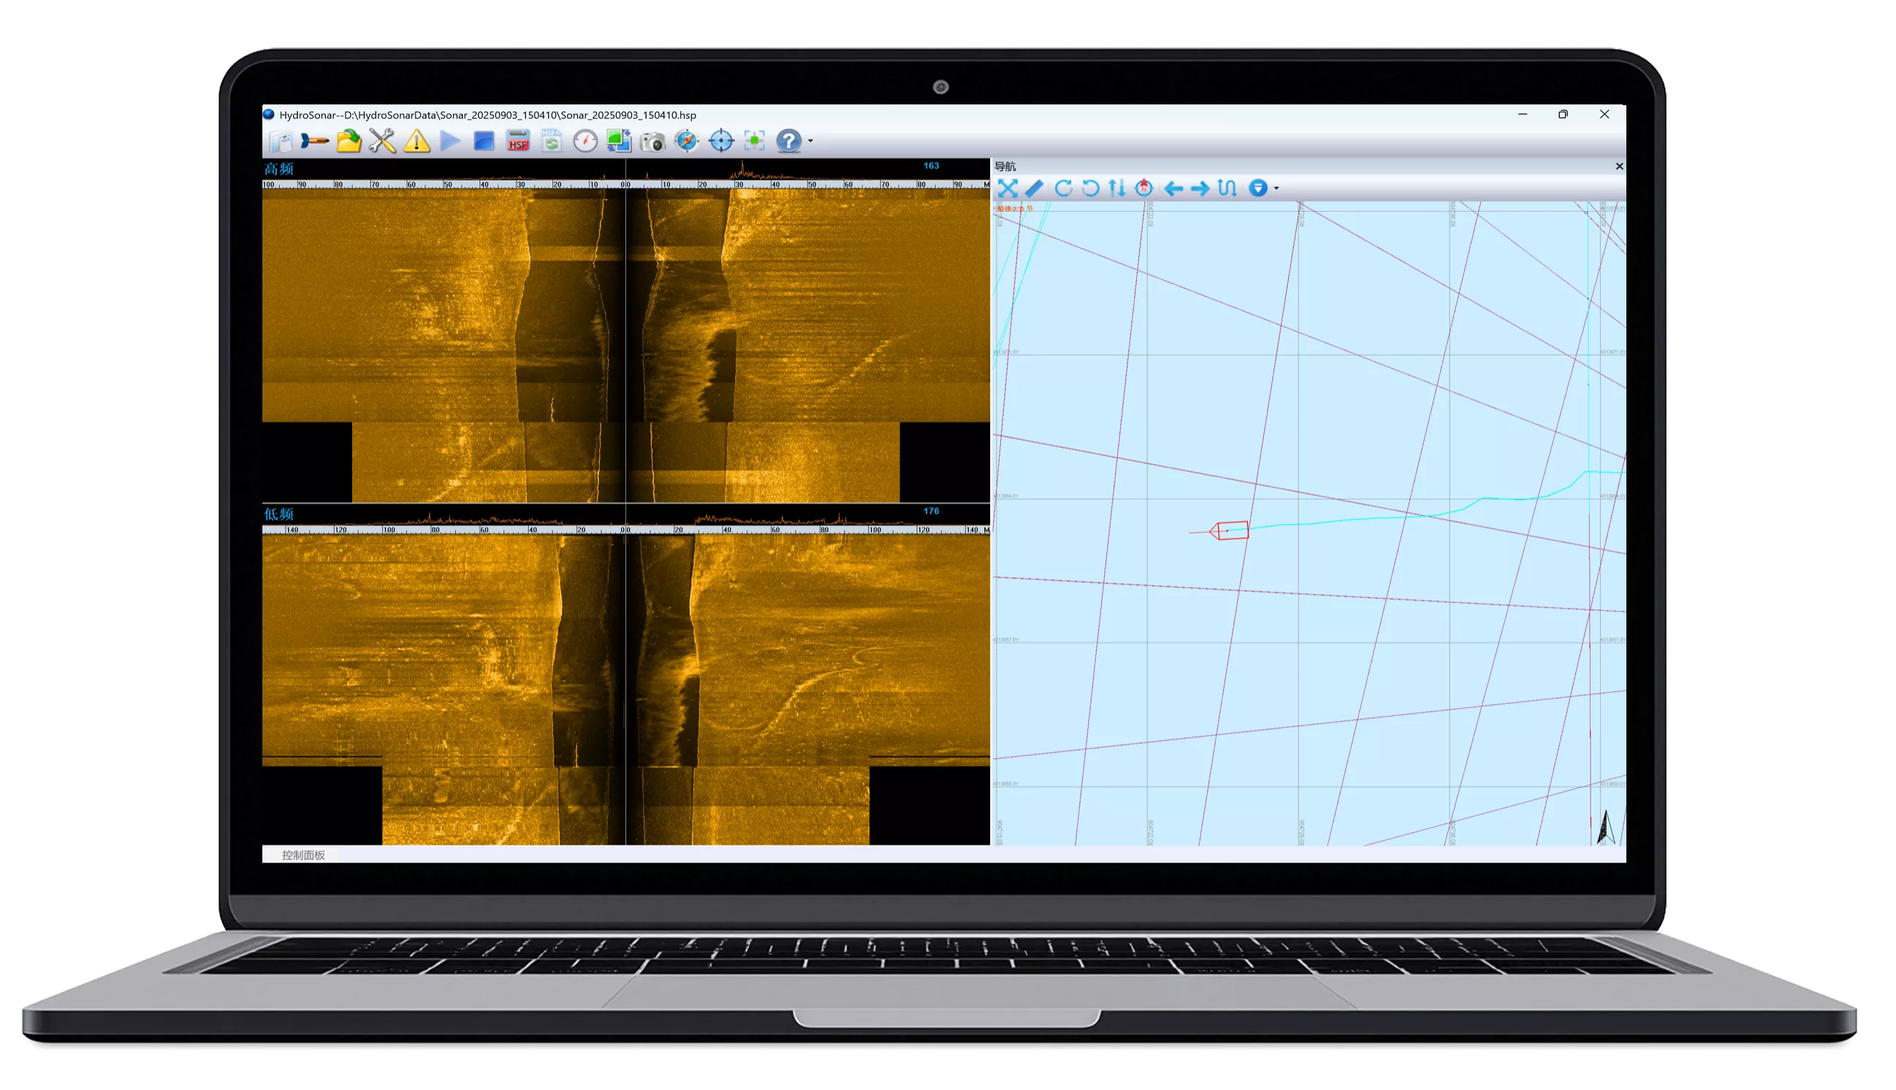Click the green square focus frame icon
Viewport: 1896px width, 1090px height.
(x=755, y=141)
